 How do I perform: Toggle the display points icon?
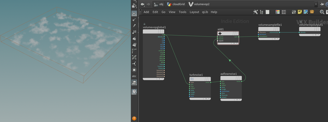click(134, 26)
